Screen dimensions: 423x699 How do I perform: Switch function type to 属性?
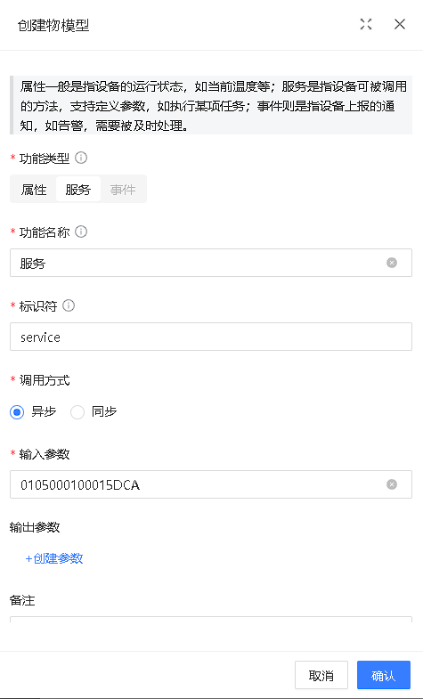click(x=34, y=190)
